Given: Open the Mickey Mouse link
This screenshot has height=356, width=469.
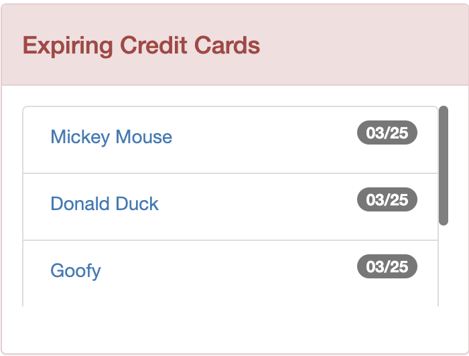Looking at the screenshot, I should coord(111,137).
